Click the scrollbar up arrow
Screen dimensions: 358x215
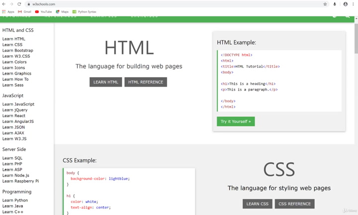pyautogui.click(x=356, y=19)
